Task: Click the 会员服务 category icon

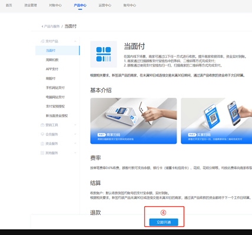Action: pyautogui.click(x=42, y=134)
